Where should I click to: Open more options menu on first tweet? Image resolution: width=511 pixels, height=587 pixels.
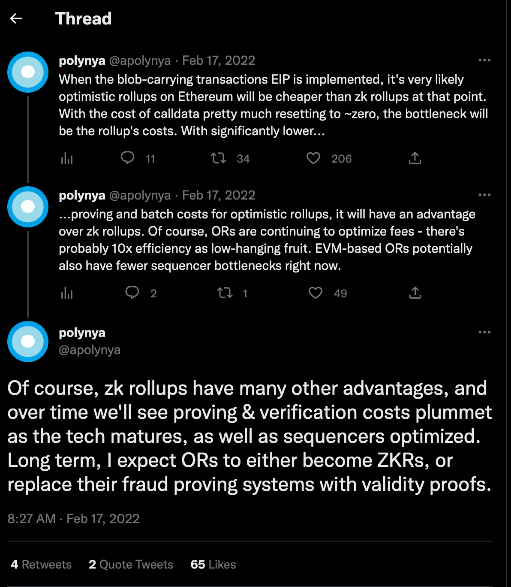point(484,60)
